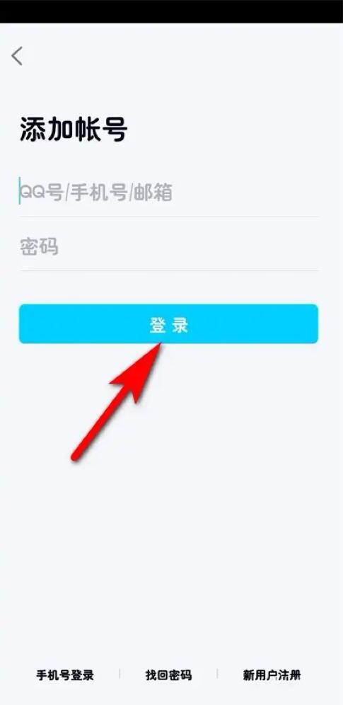The width and height of the screenshot is (343, 705).
Task: Click the divider between 找回密码 and 新用户注册
Action: pyautogui.click(x=217, y=674)
